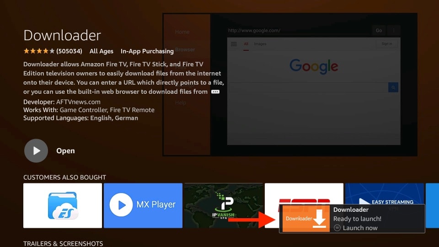The width and height of the screenshot is (439, 247).
Task: Click Help in the preview sidebar
Action: tap(180, 103)
